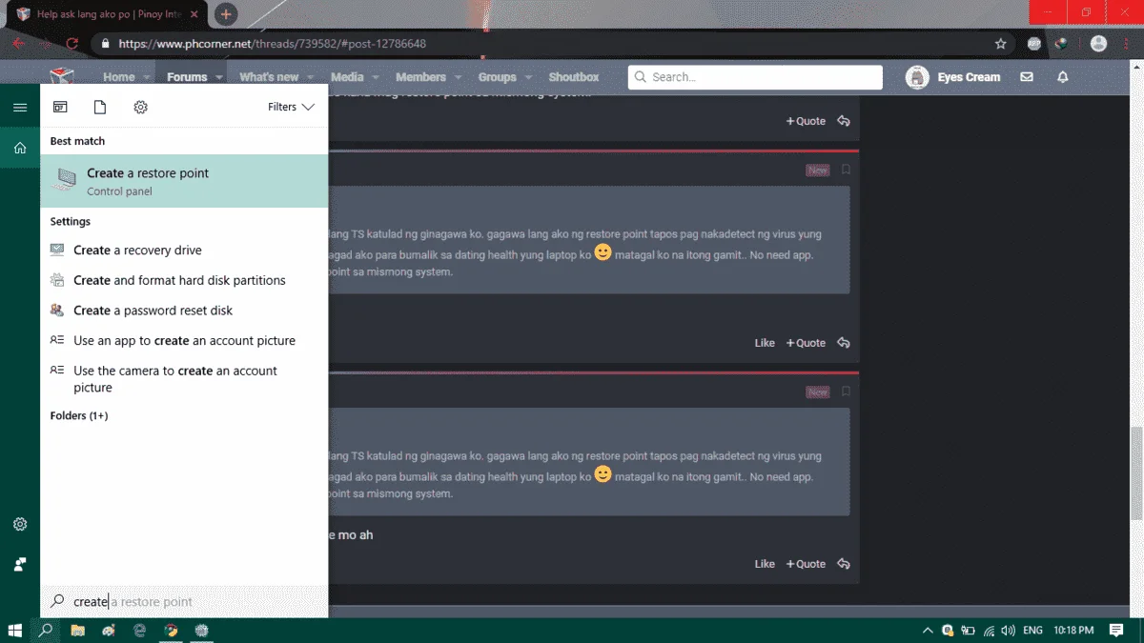The width and height of the screenshot is (1144, 643).
Task: Open Chrome profile avatar icon
Action: click(x=1098, y=44)
